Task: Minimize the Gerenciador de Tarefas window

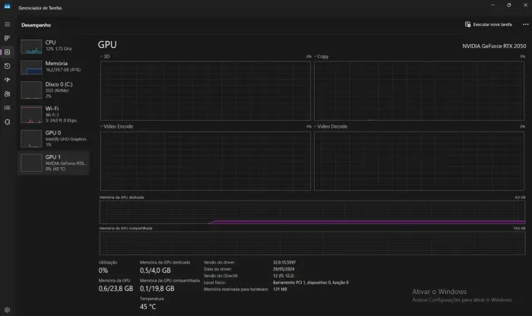Action: [492, 5]
